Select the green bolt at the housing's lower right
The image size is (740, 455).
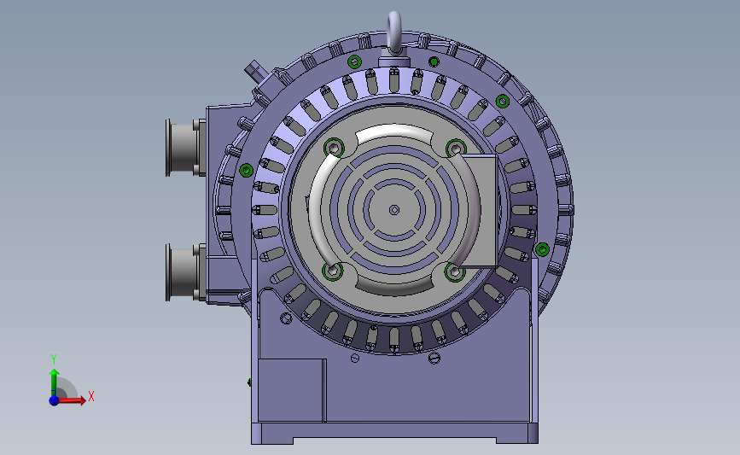[542, 249]
